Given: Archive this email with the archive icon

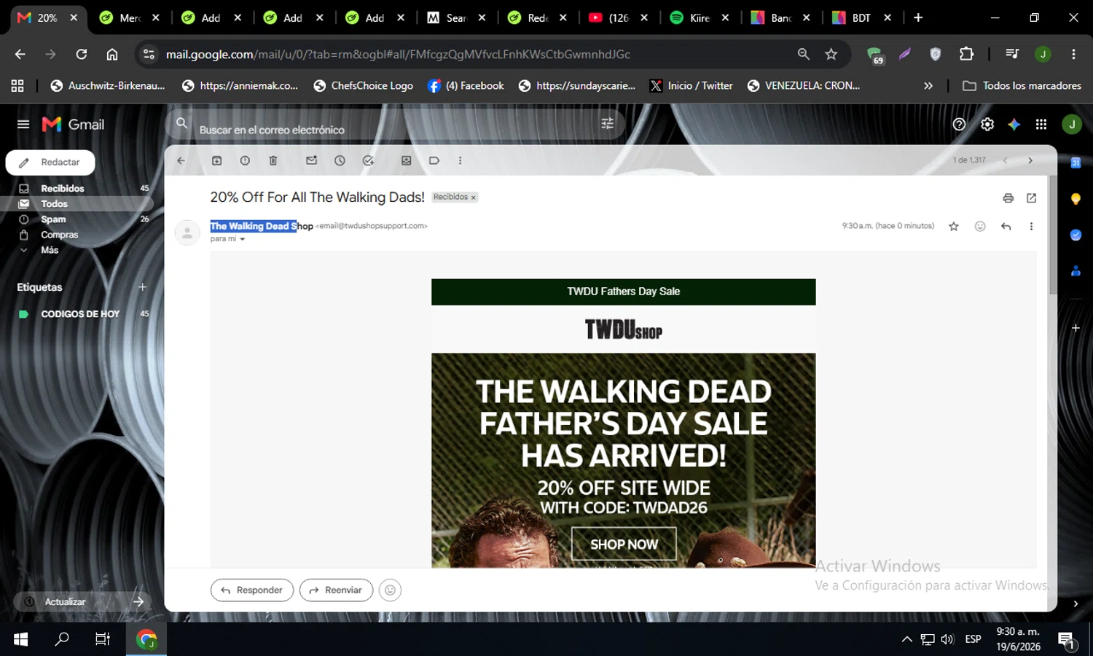Looking at the screenshot, I should [216, 160].
